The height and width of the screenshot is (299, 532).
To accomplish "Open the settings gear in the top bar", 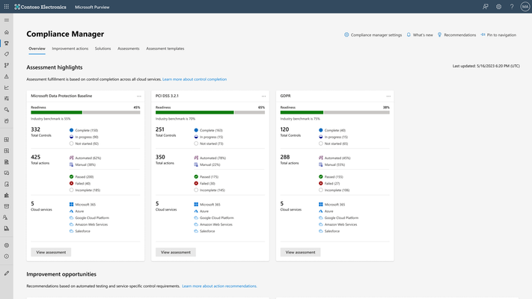I will point(498,7).
